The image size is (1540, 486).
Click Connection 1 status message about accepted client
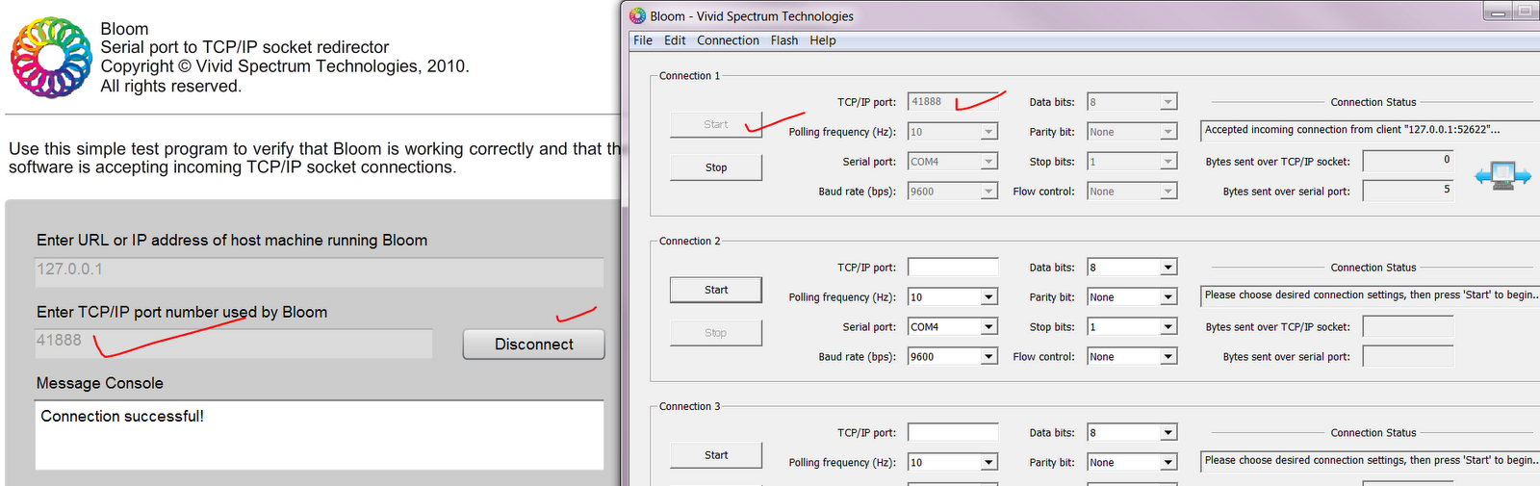point(1371,130)
